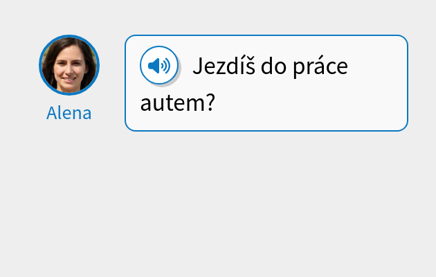Image resolution: width=436 pixels, height=277 pixels.
Task: Open the Alena name link
Action: point(69,113)
